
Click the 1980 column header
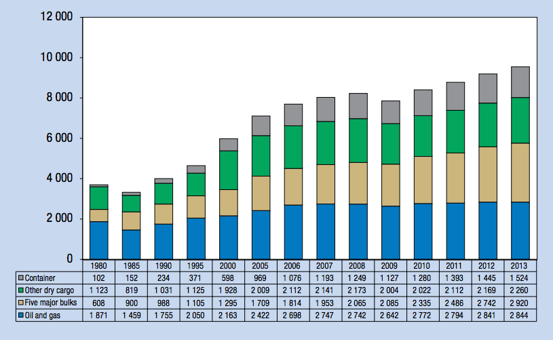pos(98,266)
